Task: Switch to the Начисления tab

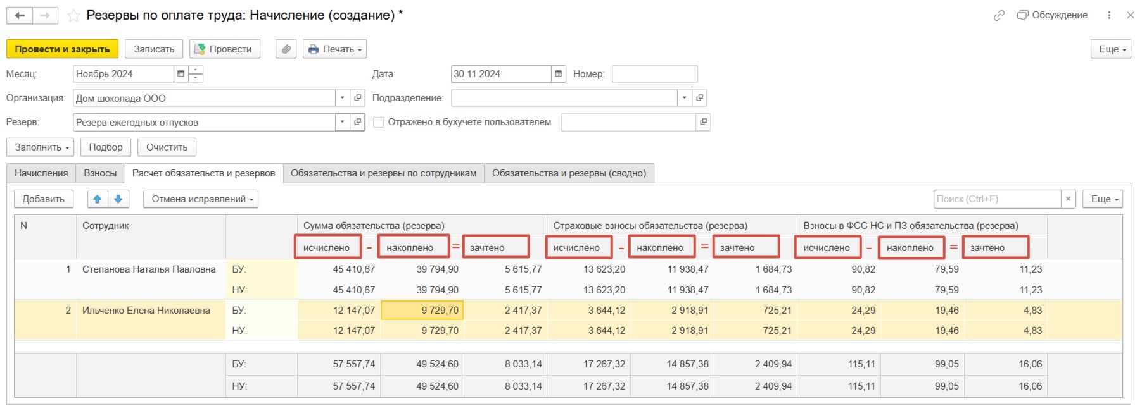Action: pyautogui.click(x=41, y=173)
